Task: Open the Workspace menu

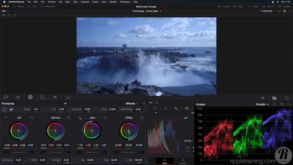Action: point(125,2)
